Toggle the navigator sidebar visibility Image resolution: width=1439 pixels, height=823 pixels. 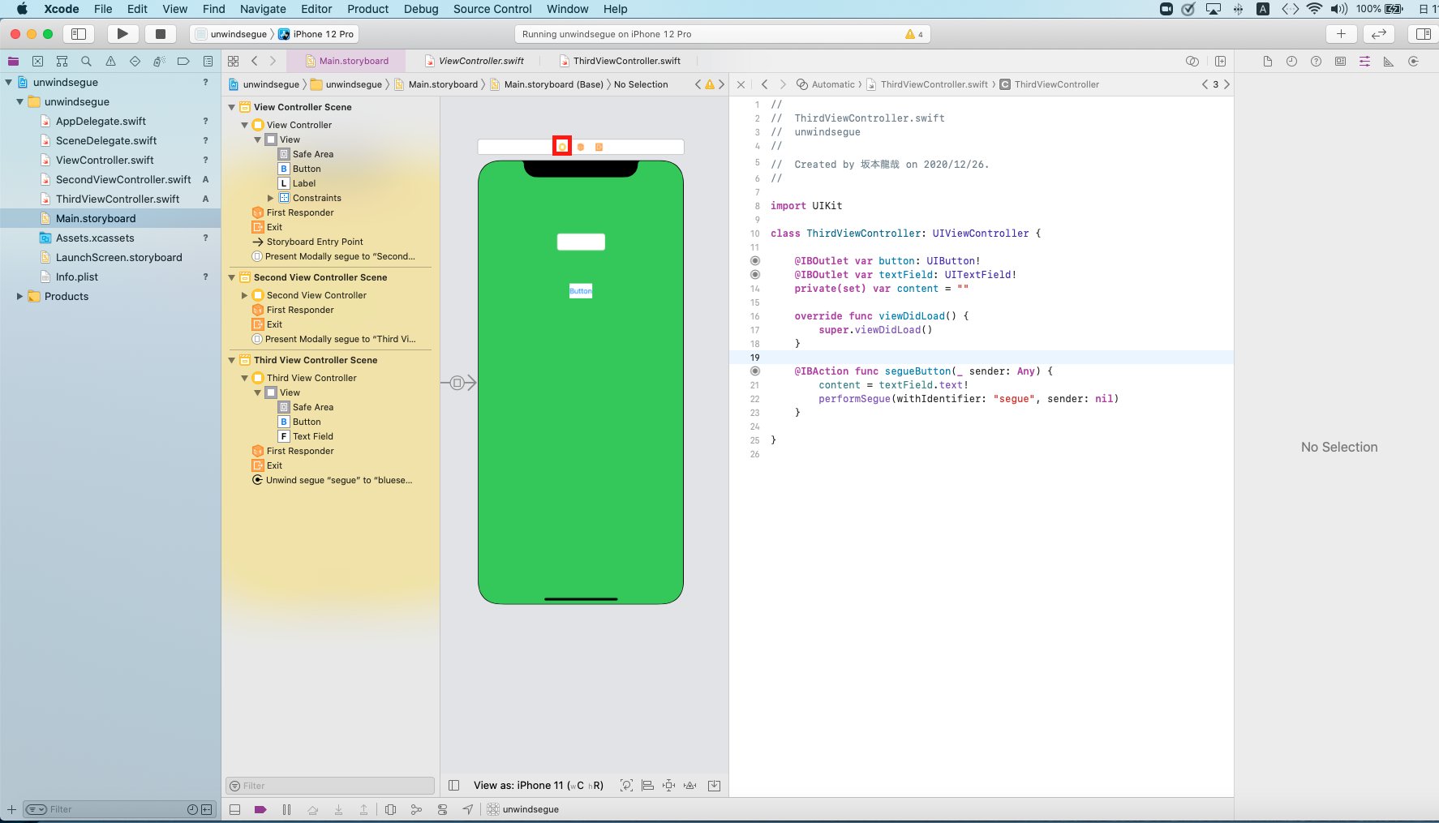point(79,34)
